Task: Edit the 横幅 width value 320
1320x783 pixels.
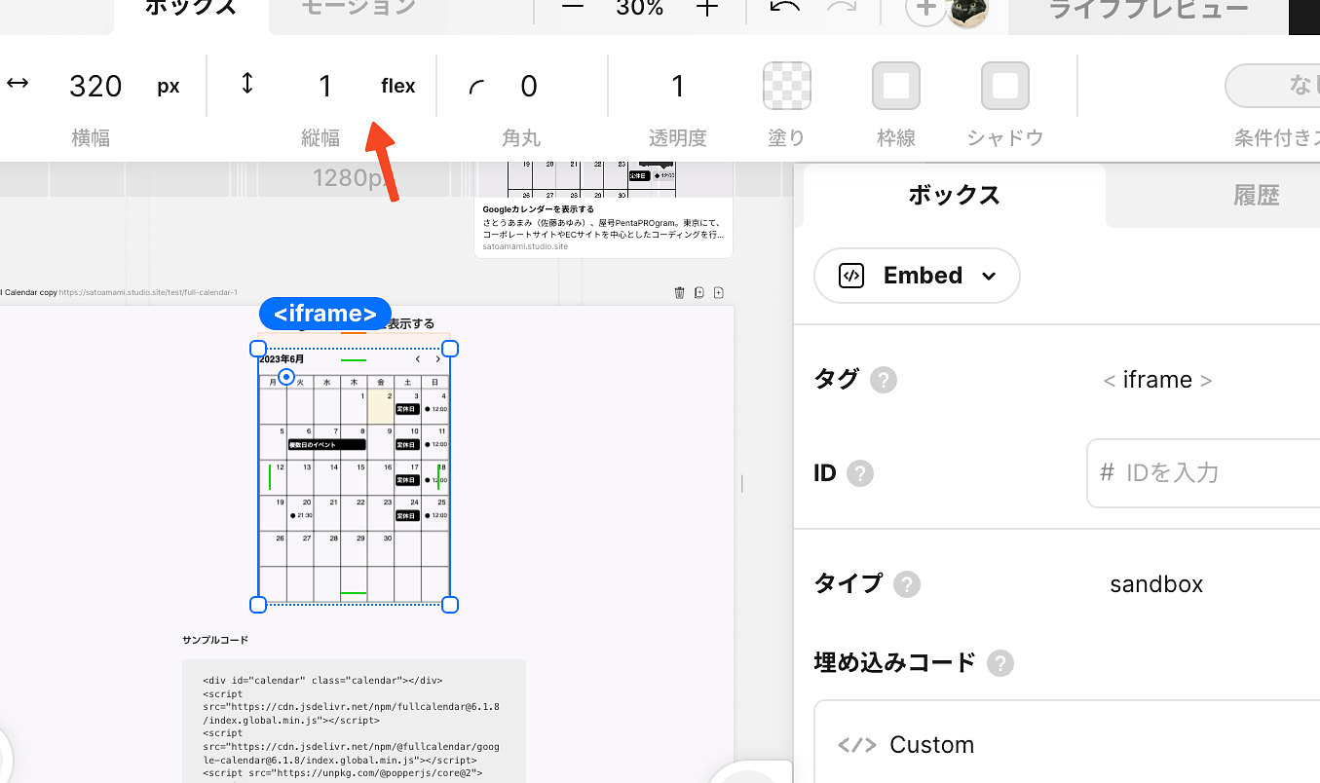Action: click(x=95, y=87)
